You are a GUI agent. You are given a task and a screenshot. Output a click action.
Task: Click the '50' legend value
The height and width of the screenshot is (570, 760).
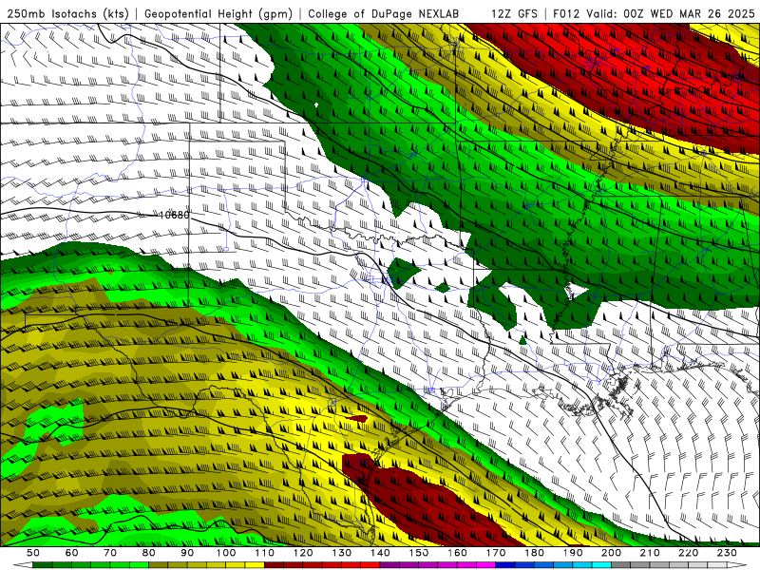[x=33, y=553]
